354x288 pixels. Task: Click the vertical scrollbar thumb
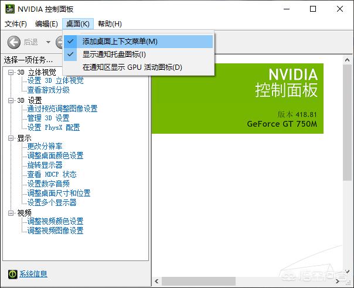(347, 123)
